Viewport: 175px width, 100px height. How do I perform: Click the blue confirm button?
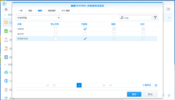tap(134, 94)
